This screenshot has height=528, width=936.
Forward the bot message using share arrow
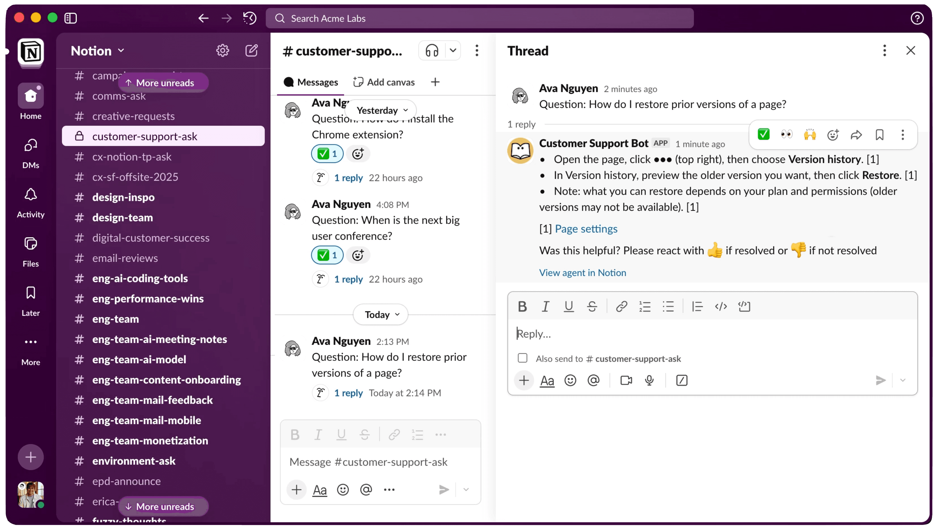point(856,135)
